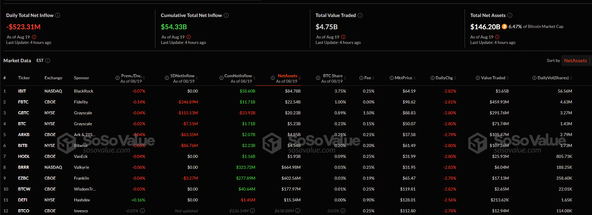Screen dimensions: 592x215
Task: Click the $54.33B cumulative inflow value
Action: [x=174, y=27]
